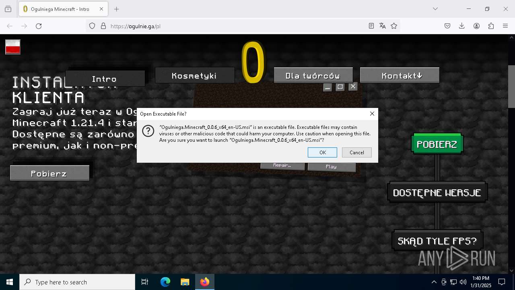
Task: Go back with the back arrow
Action: click(10, 26)
